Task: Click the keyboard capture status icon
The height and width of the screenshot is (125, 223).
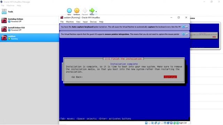Action: pyautogui.click(x=177, y=123)
